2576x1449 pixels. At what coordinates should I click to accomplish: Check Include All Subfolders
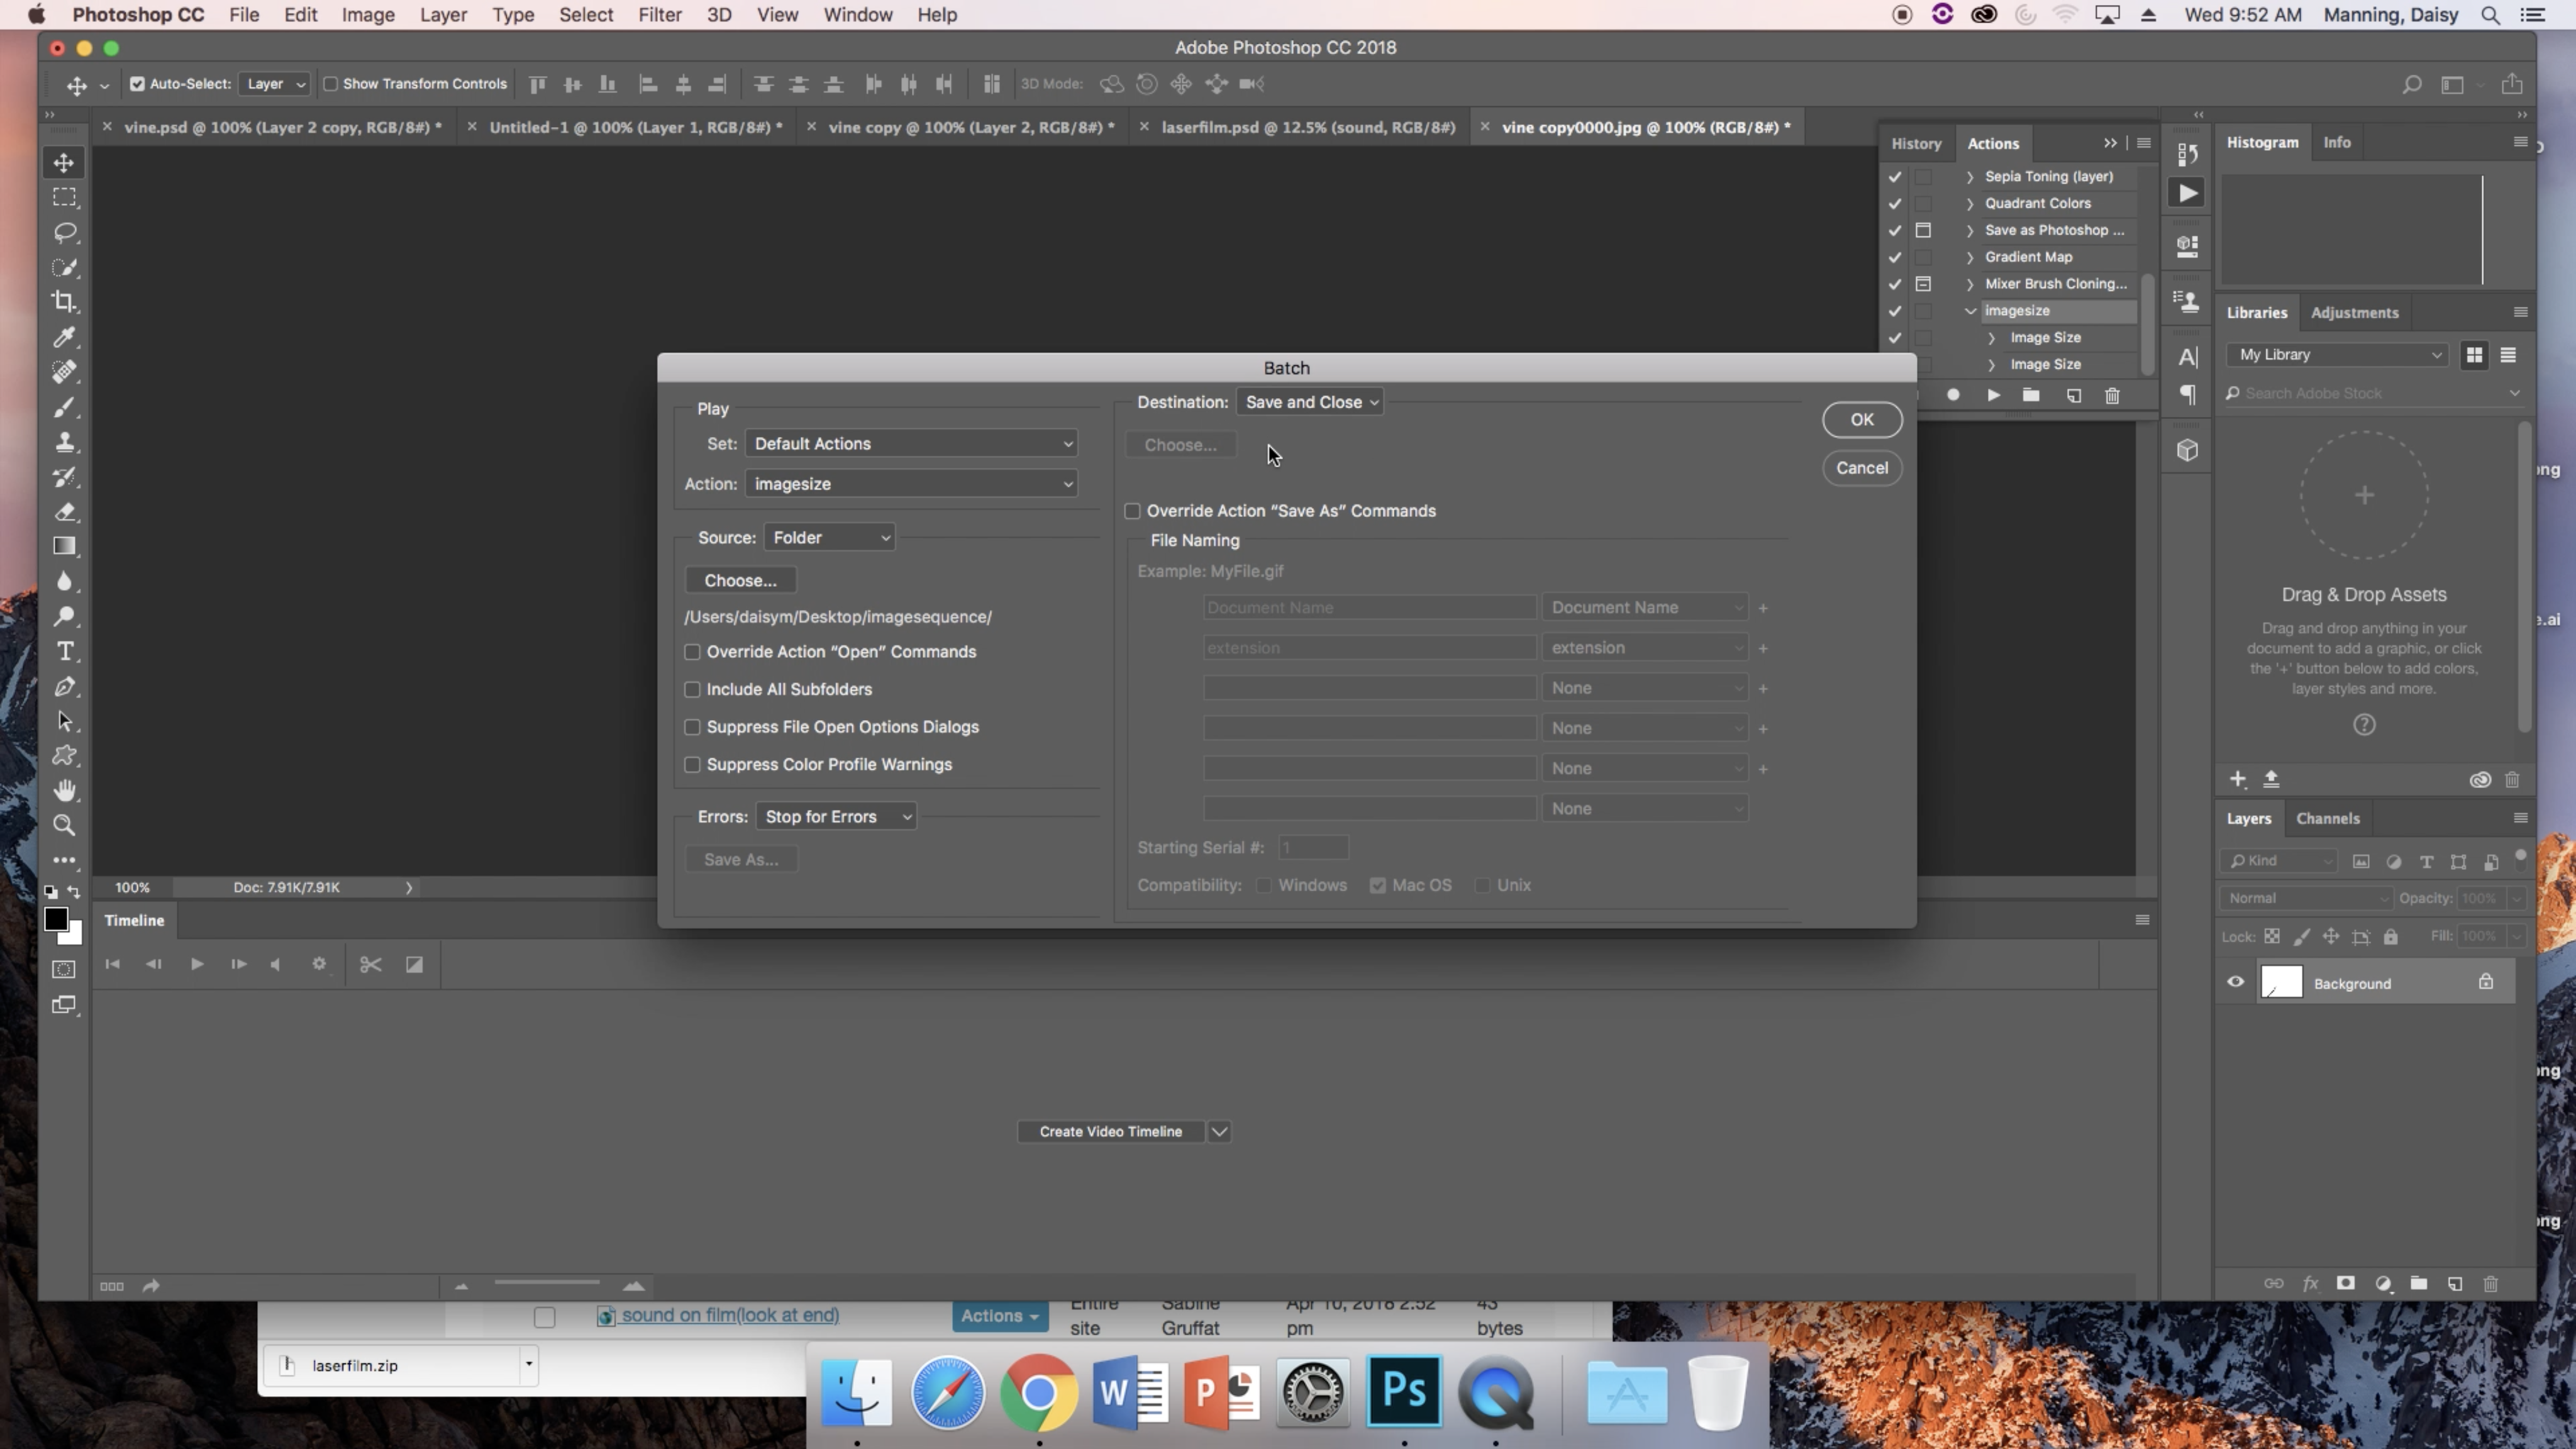point(692,689)
